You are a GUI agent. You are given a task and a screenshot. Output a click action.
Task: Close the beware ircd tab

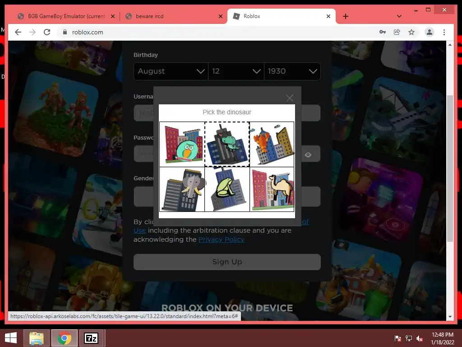220,16
